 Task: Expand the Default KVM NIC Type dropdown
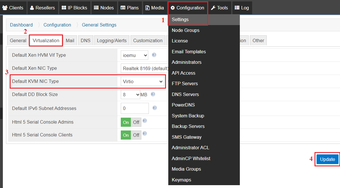[x=143, y=81]
